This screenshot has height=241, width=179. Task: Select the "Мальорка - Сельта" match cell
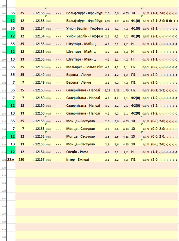click(84, 67)
